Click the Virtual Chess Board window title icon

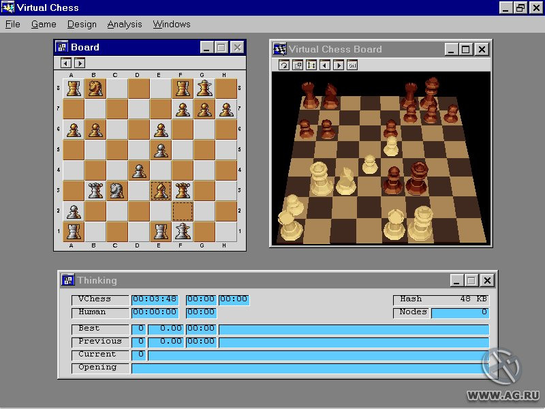280,49
